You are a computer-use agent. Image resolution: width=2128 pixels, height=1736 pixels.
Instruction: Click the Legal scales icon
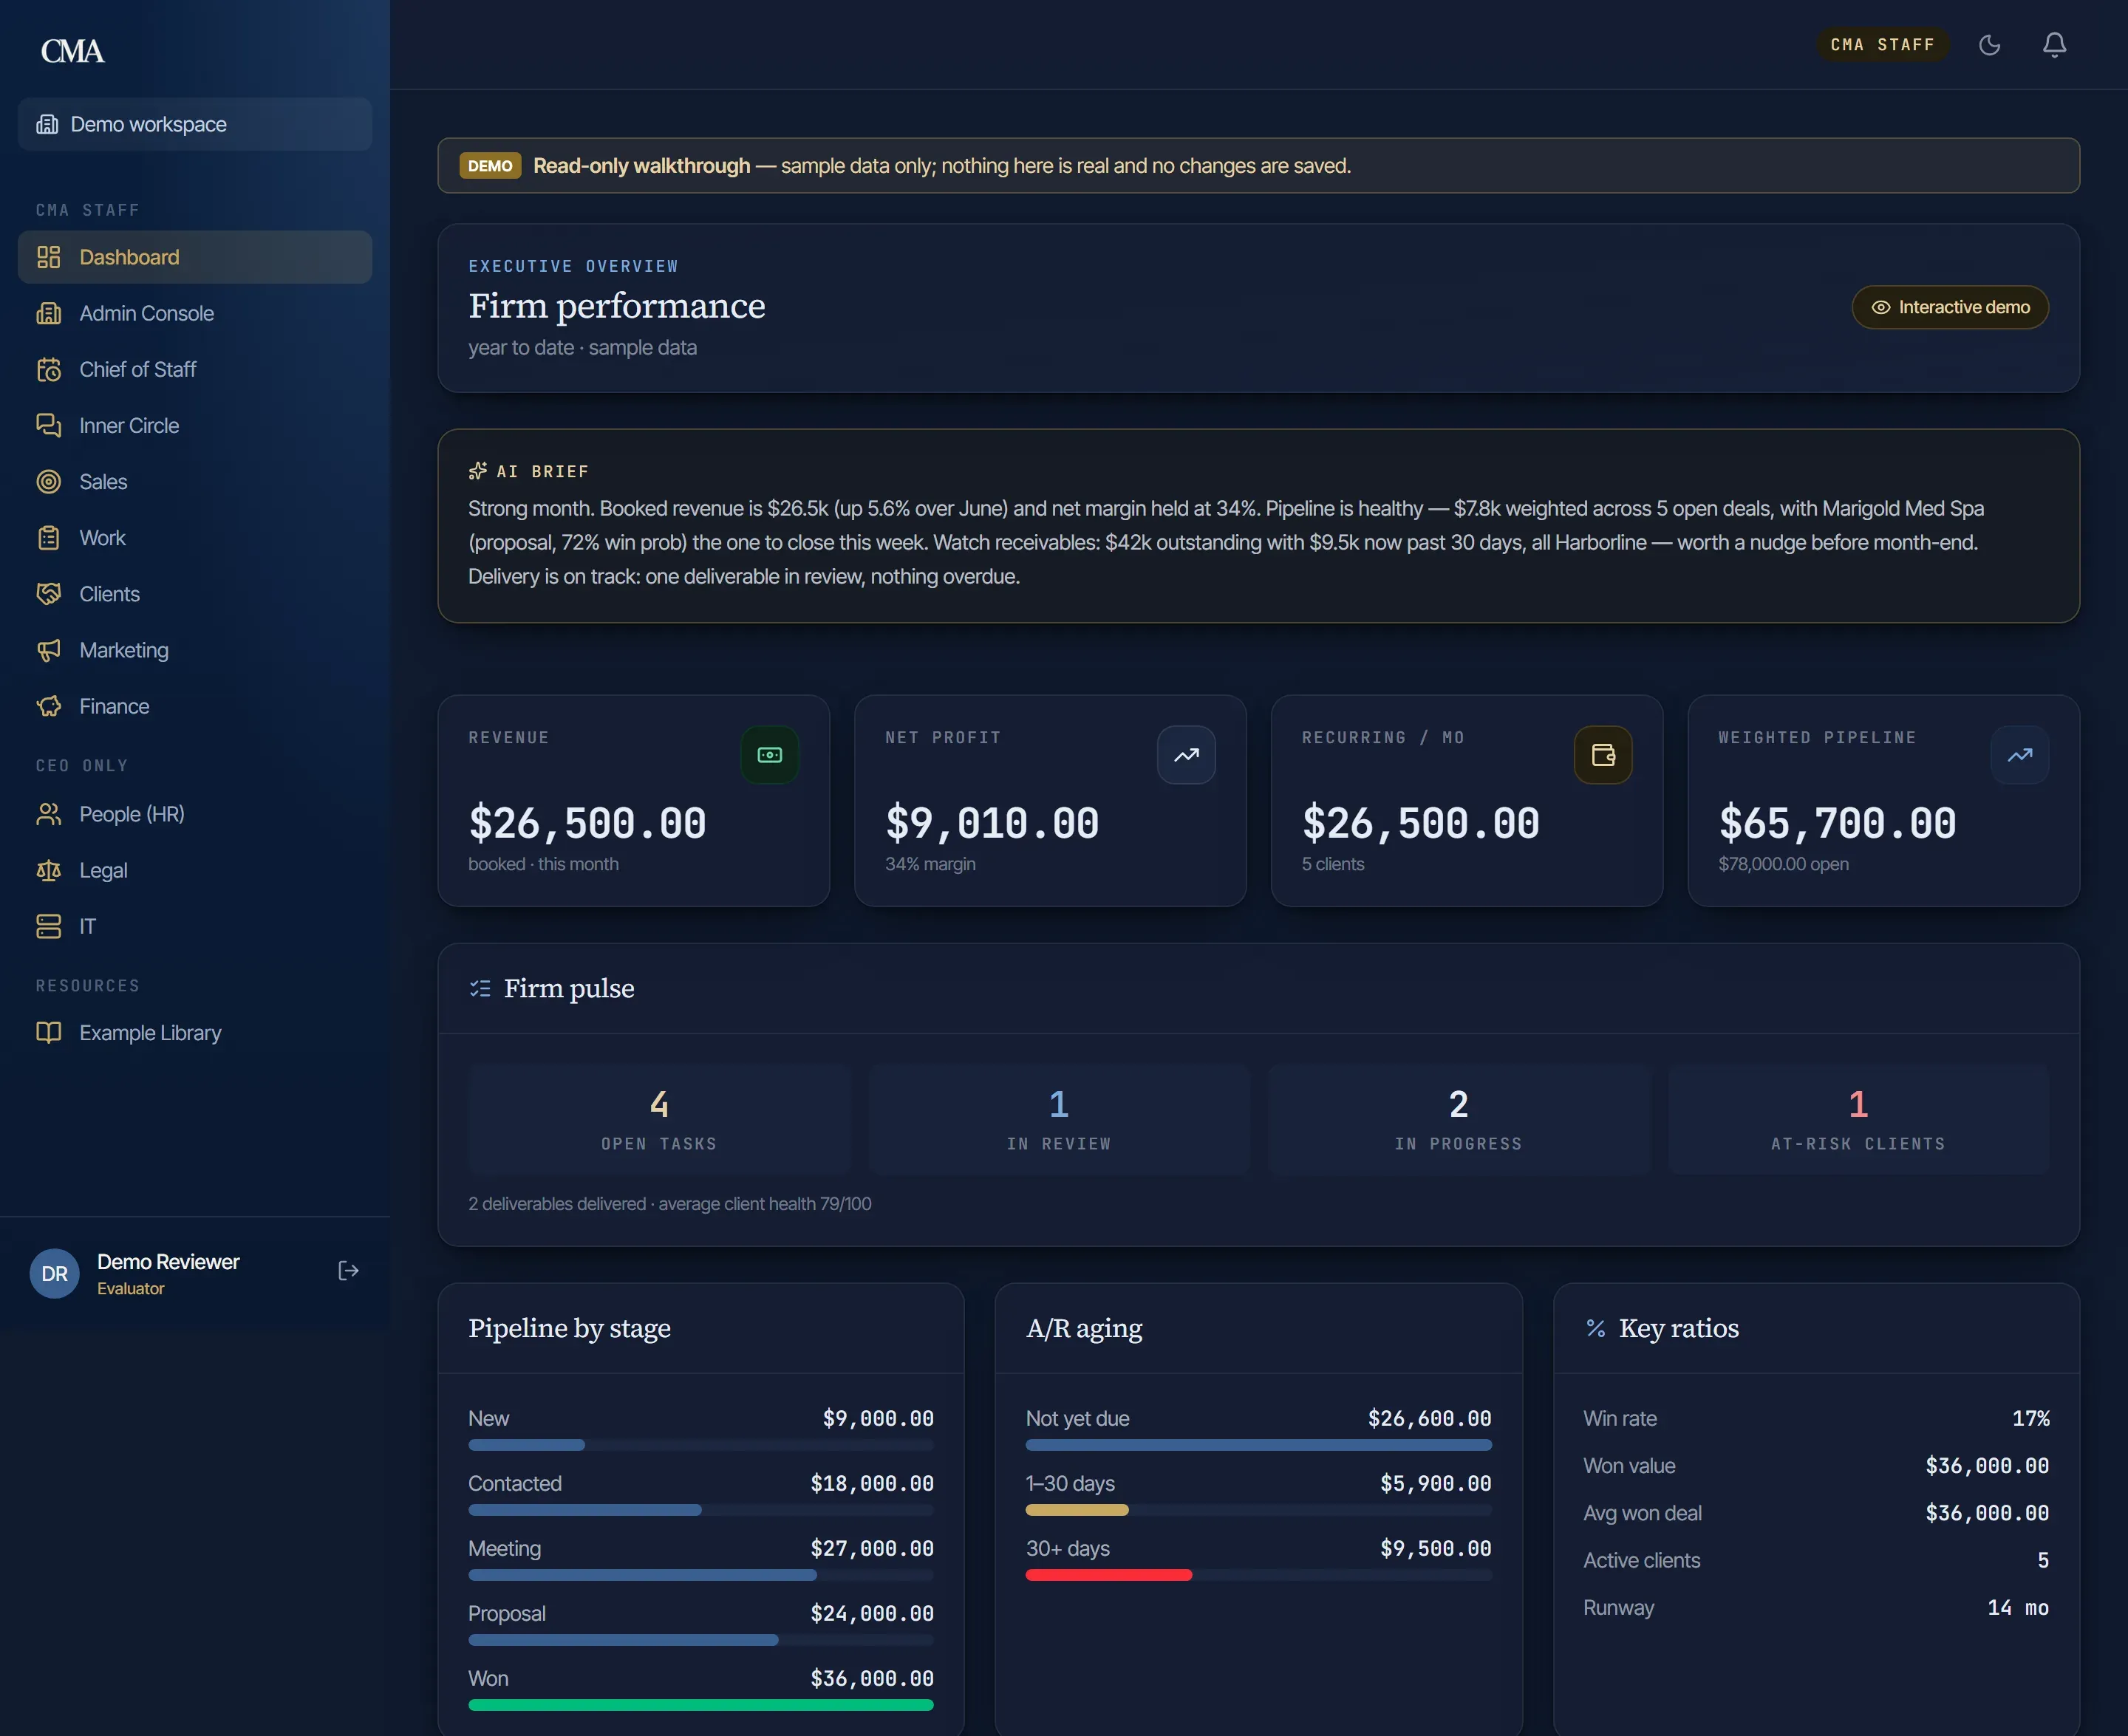point(48,870)
